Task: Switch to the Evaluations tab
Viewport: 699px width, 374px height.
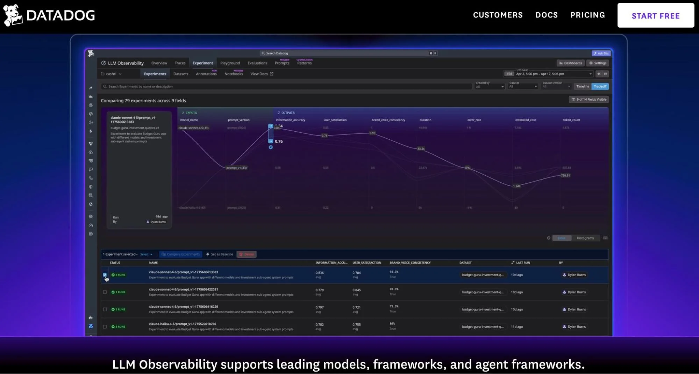Action: pos(257,63)
